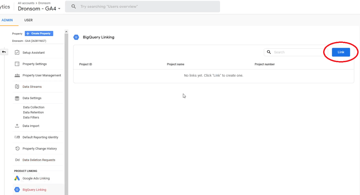Focus the top "Users overview" search bar
The image size is (360, 195).
[142, 6]
